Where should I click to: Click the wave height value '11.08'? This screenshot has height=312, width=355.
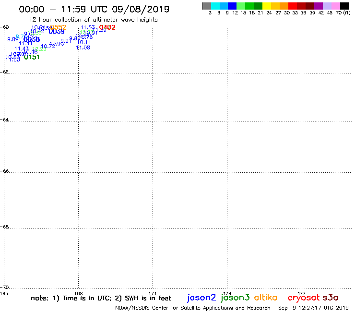coord(83,48)
